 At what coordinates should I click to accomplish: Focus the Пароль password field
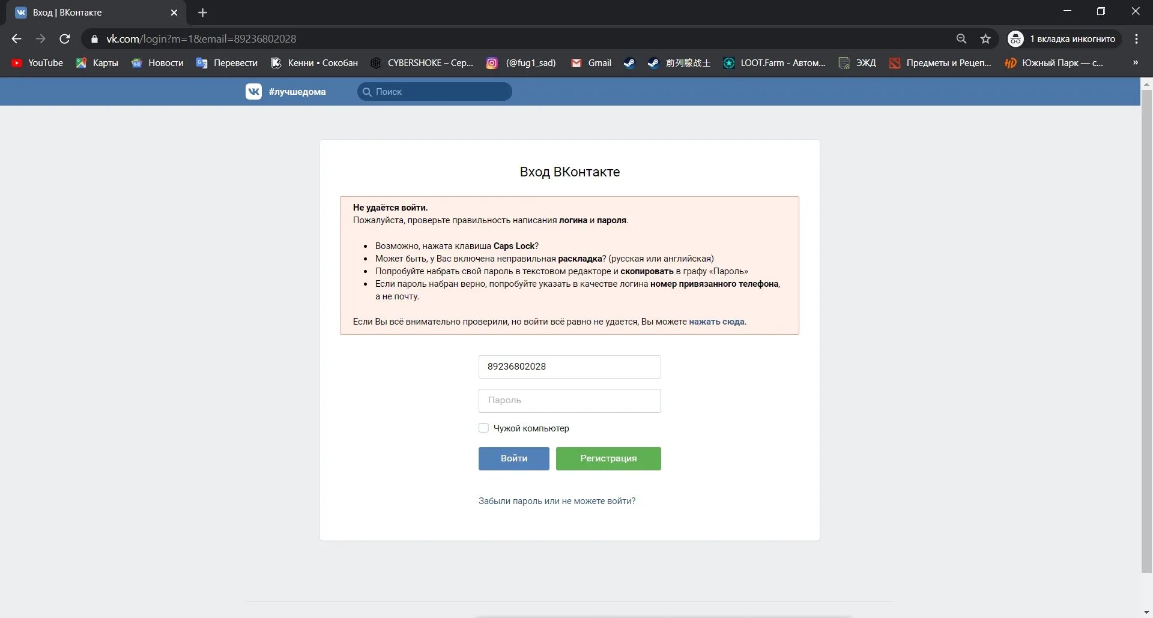[x=569, y=400]
